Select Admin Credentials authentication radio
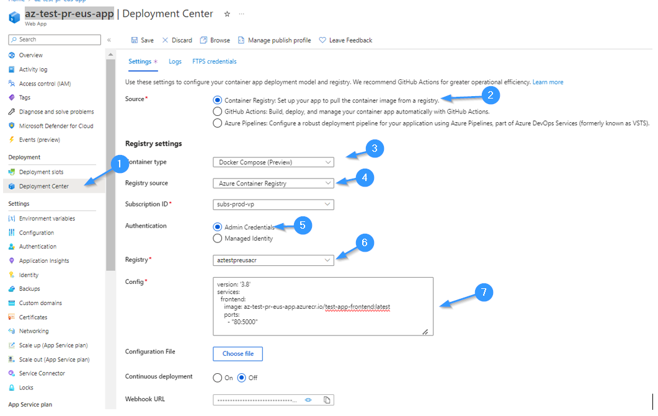The height and width of the screenshot is (416, 658). point(217,227)
